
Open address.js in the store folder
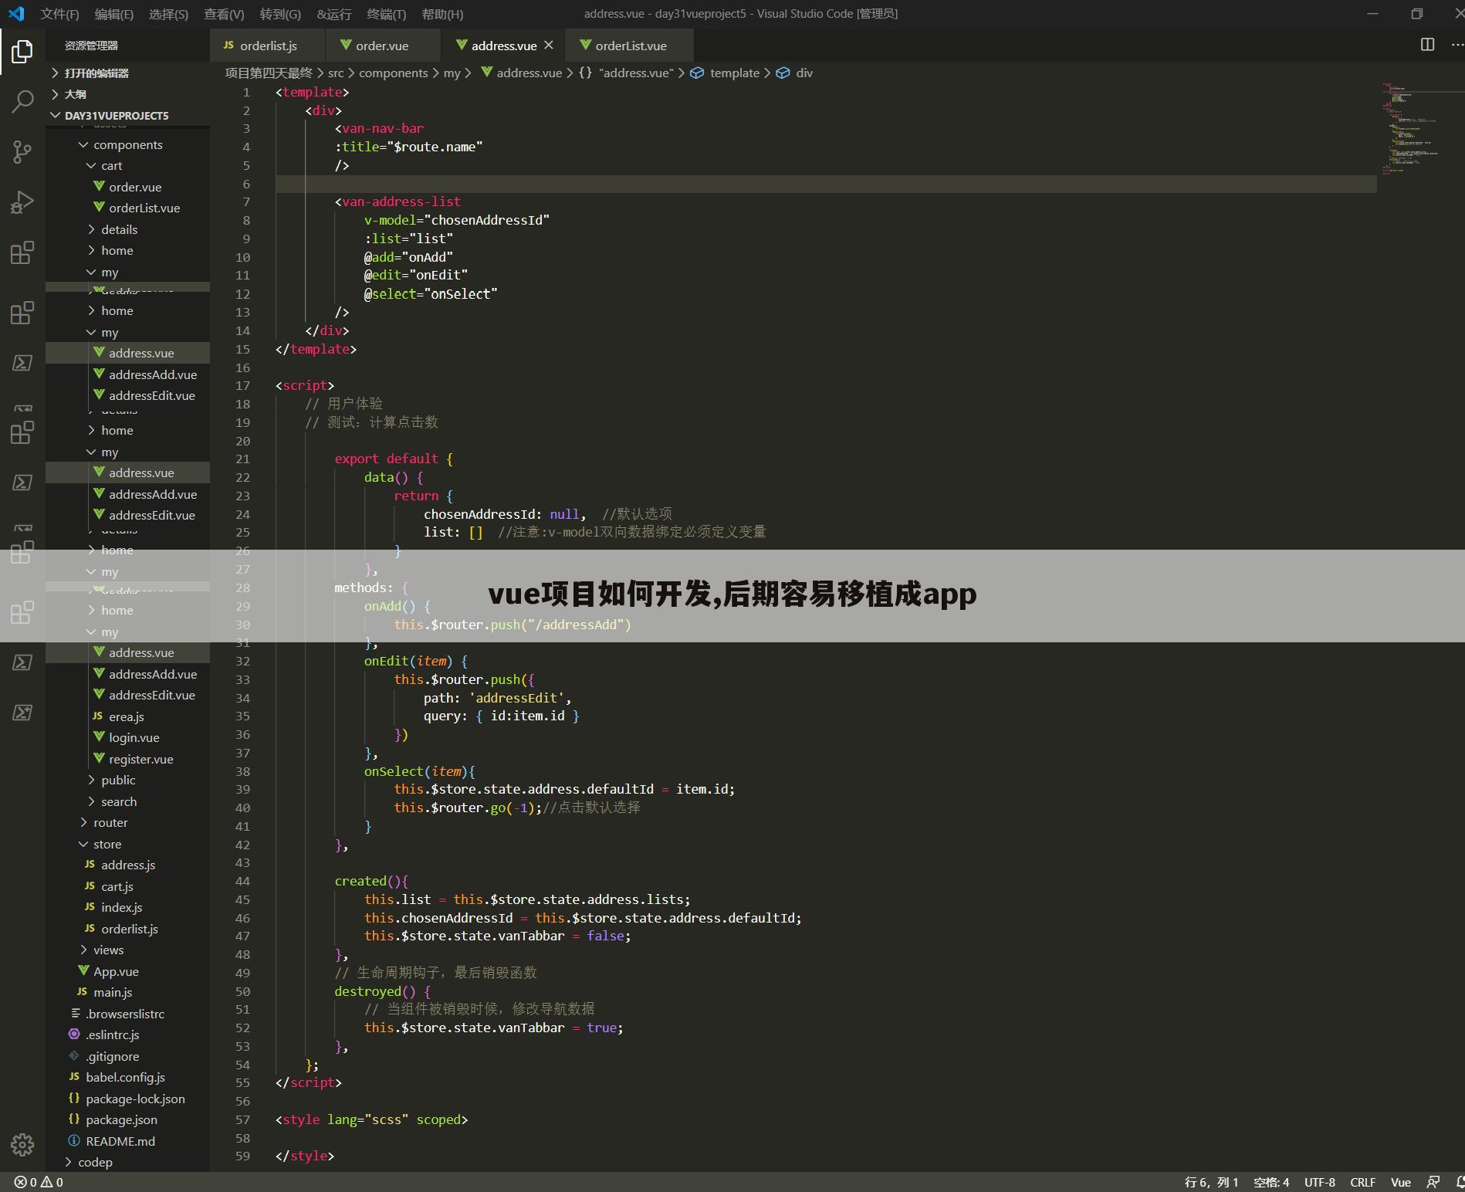tap(127, 865)
